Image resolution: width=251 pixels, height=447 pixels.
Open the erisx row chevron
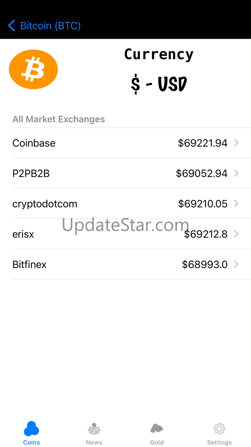click(x=237, y=234)
